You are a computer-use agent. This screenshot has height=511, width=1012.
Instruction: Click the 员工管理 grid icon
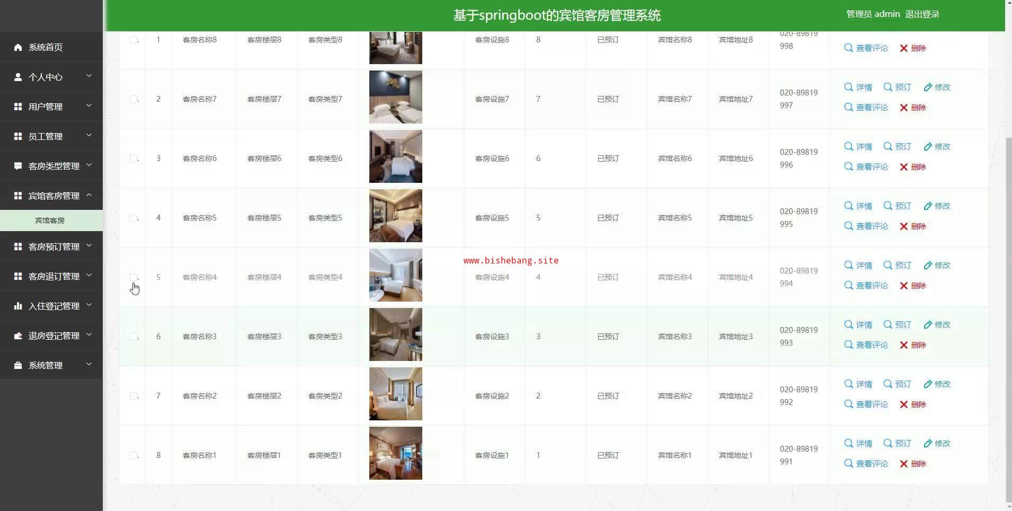pyautogui.click(x=18, y=136)
